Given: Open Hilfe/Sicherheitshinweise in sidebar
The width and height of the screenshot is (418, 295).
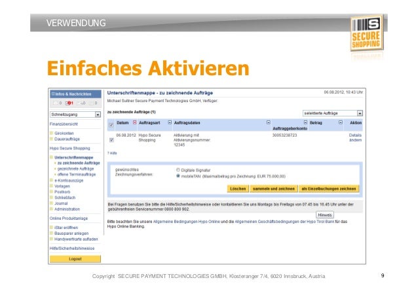Looking at the screenshot, I should click(72, 249).
